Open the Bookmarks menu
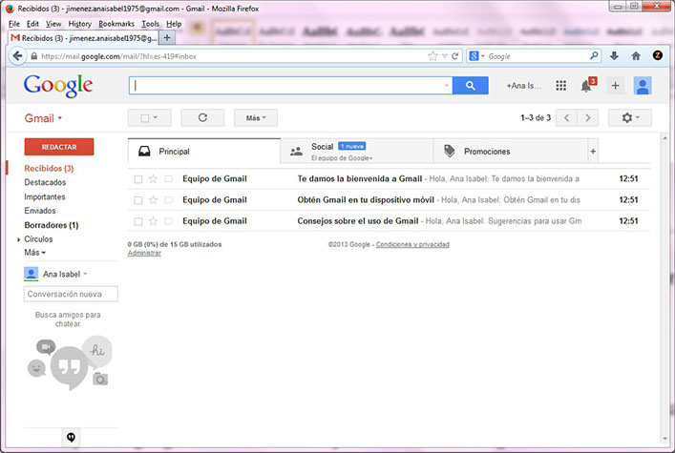 pos(116,24)
